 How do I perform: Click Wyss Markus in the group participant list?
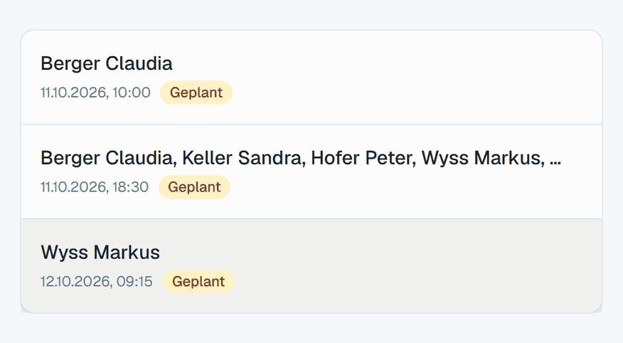point(483,158)
